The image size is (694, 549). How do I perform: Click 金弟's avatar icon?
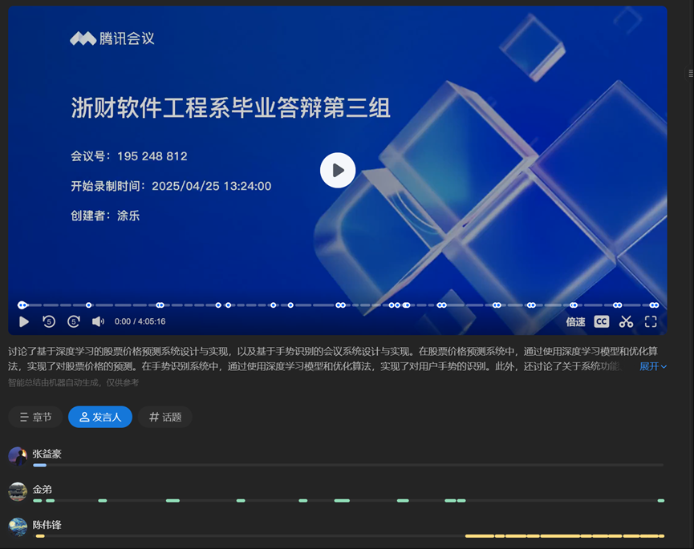18,491
